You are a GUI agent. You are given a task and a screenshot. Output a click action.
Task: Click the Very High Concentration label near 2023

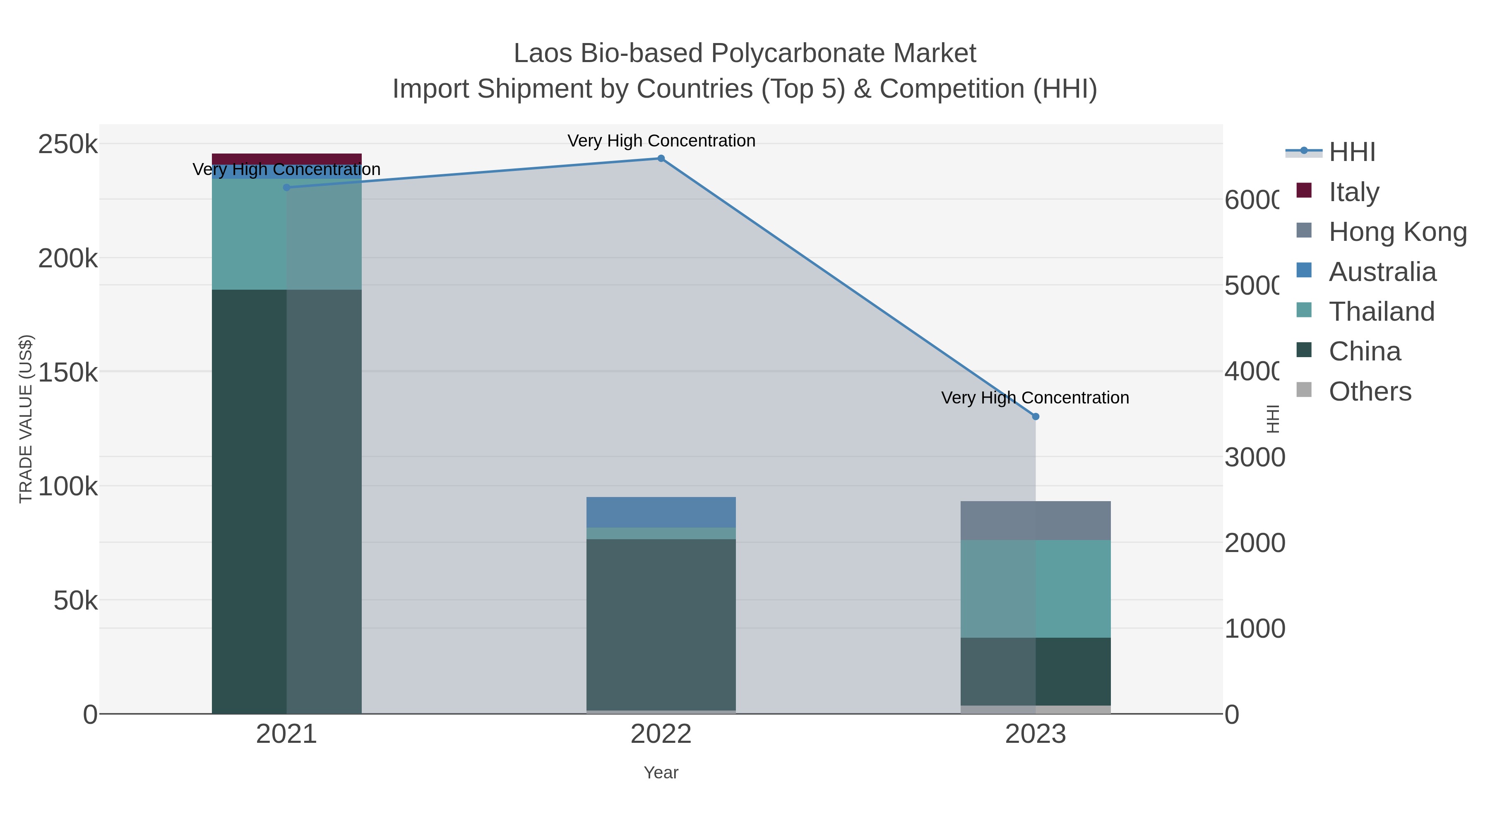pyautogui.click(x=1036, y=398)
